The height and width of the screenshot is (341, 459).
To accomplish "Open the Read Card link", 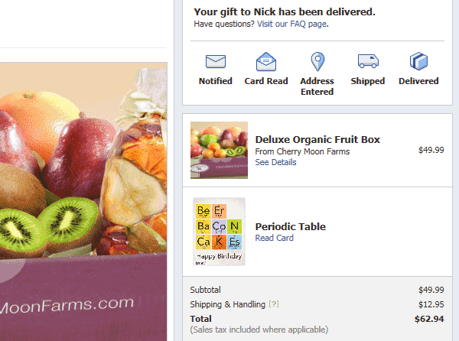I will click(x=274, y=238).
